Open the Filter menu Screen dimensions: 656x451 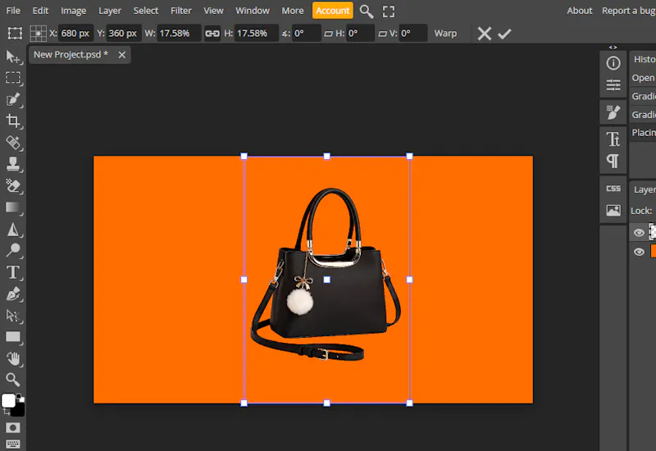[x=180, y=11]
